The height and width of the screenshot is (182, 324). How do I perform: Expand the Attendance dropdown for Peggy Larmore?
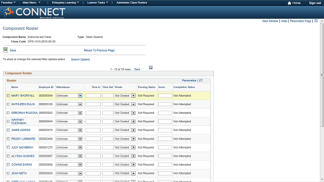[x=80, y=139]
